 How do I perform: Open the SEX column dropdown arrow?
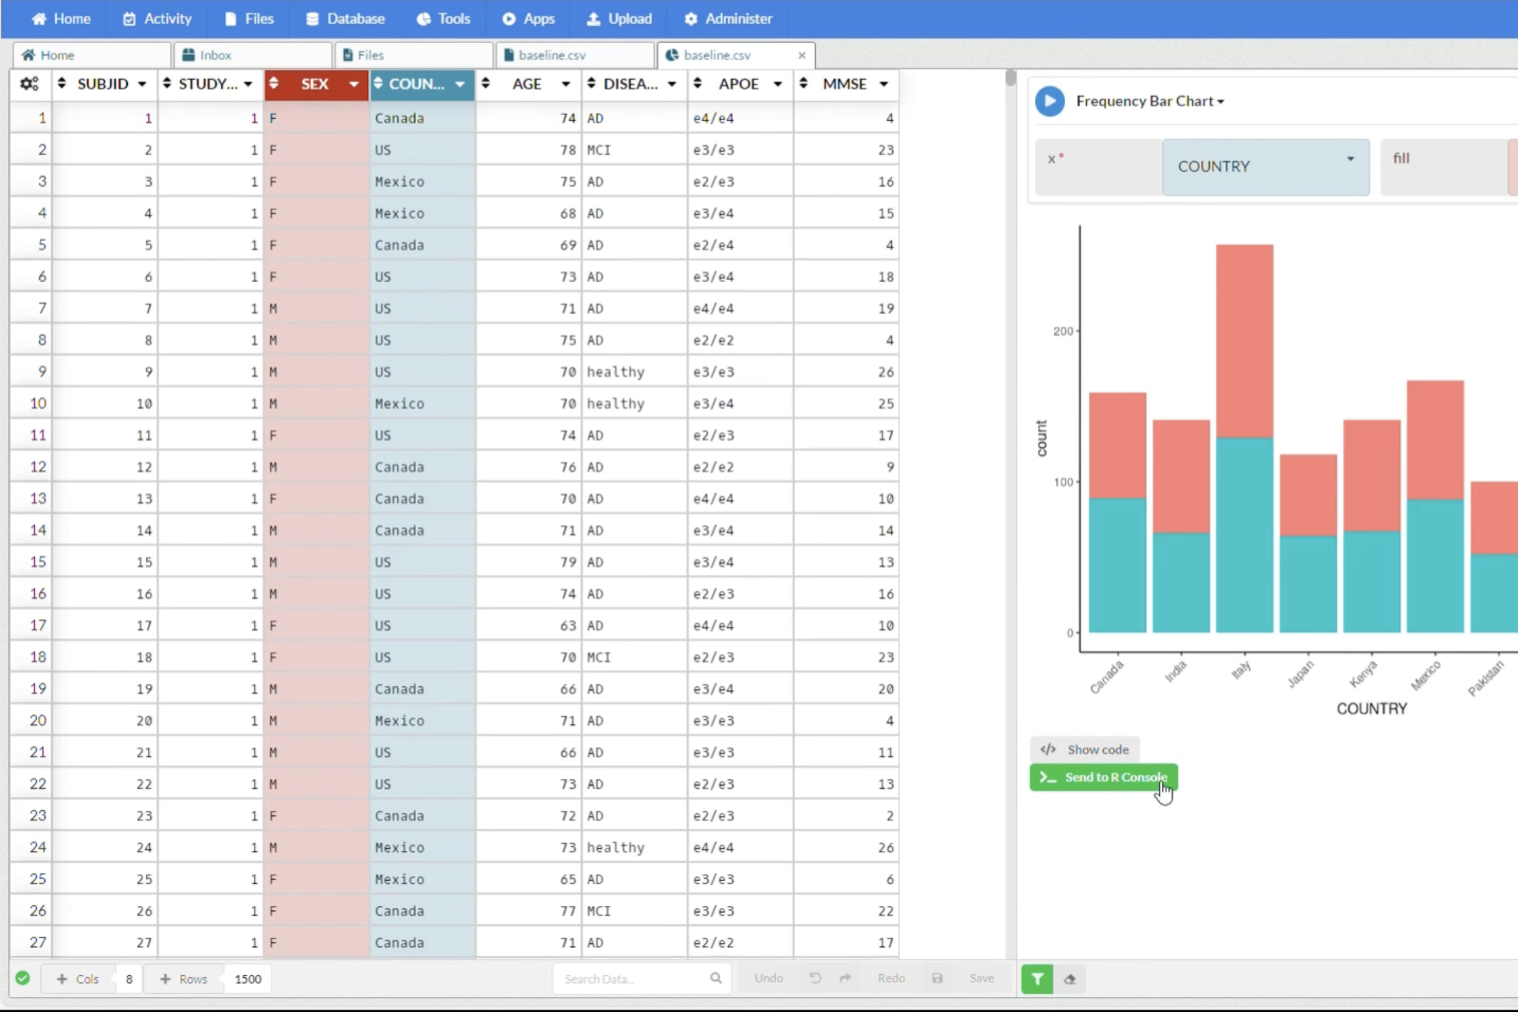(354, 84)
